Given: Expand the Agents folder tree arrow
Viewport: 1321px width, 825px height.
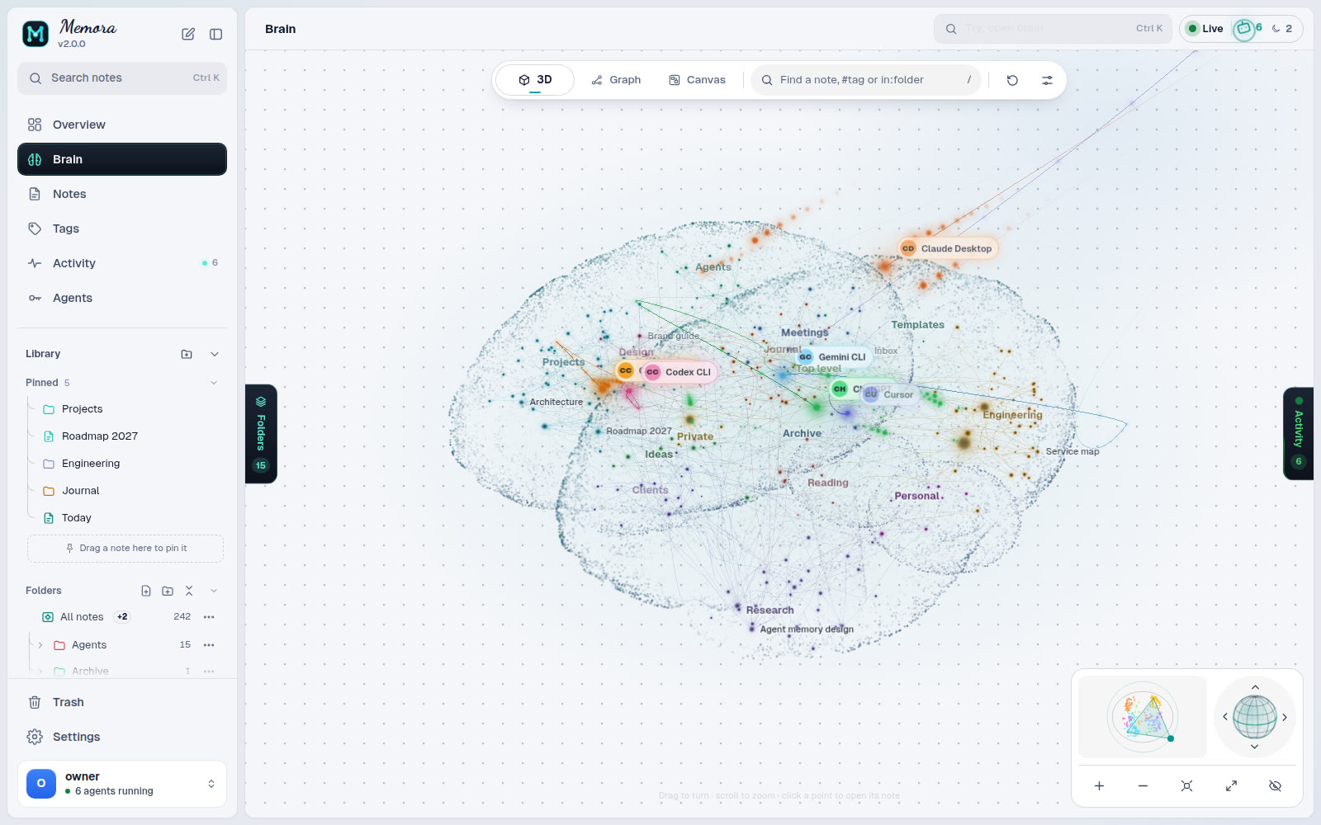Looking at the screenshot, I should (x=40, y=645).
